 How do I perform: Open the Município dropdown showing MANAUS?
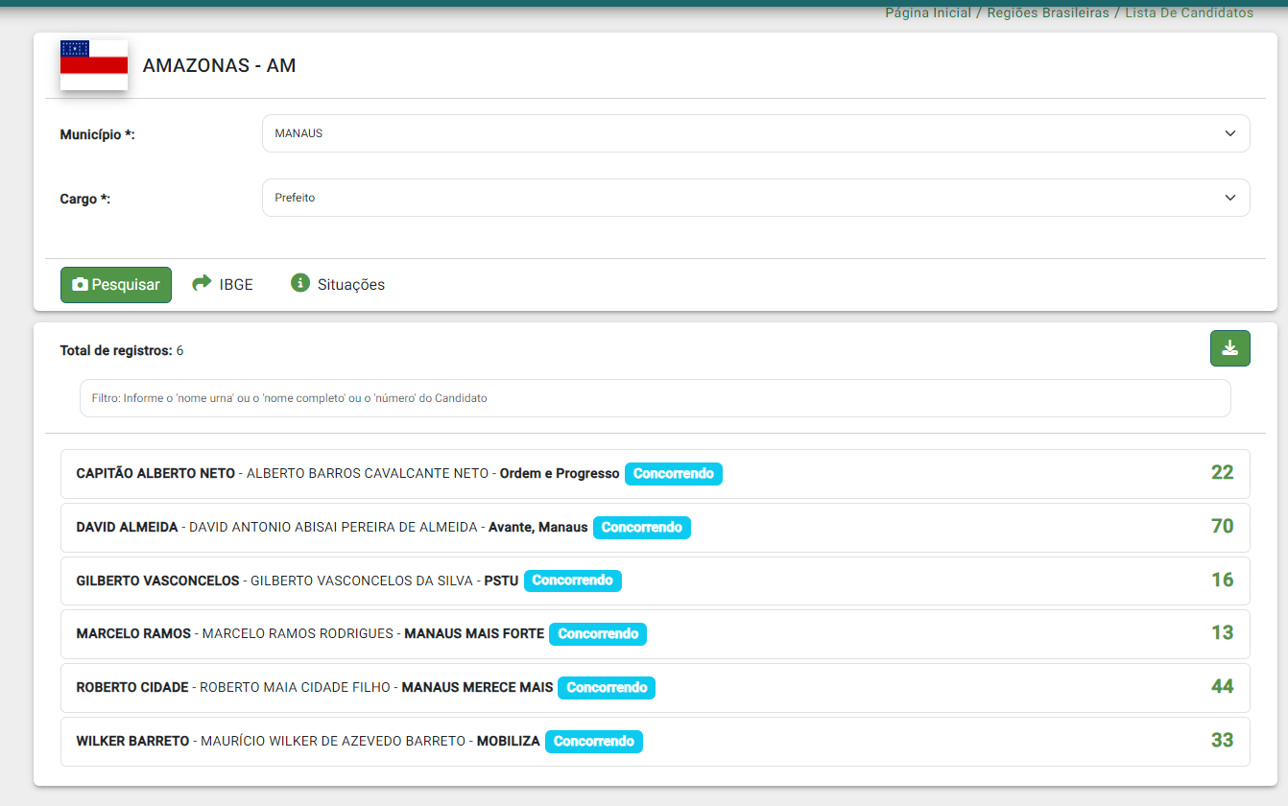(x=756, y=133)
